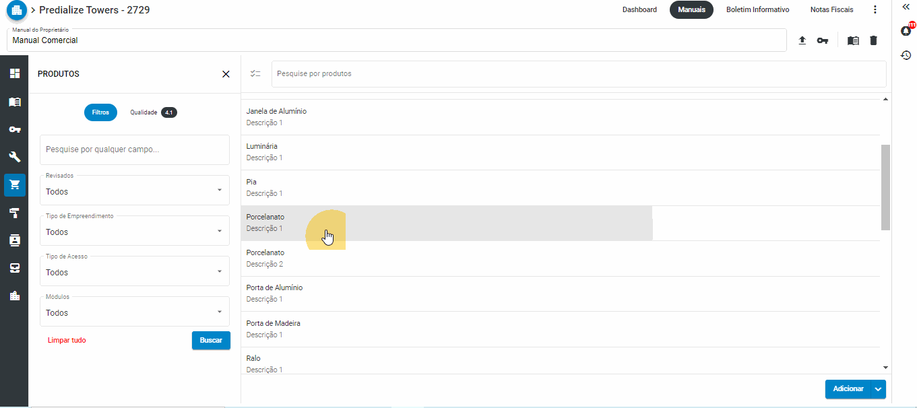The width and height of the screenshot is (917, 408).
Task: Click the key icon in the left sidebar
Action: pos(14,129)
